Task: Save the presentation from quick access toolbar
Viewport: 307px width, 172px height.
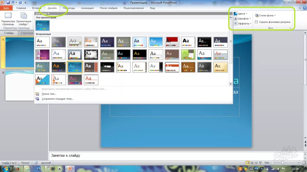Action: pyautogui.click(x=8, y=3)
